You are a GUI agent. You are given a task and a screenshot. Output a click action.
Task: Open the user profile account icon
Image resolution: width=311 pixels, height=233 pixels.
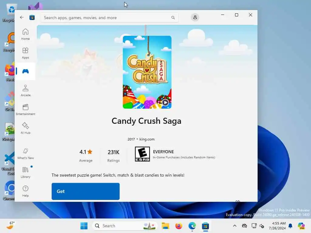pyautogui.click(x=195, y=17)
